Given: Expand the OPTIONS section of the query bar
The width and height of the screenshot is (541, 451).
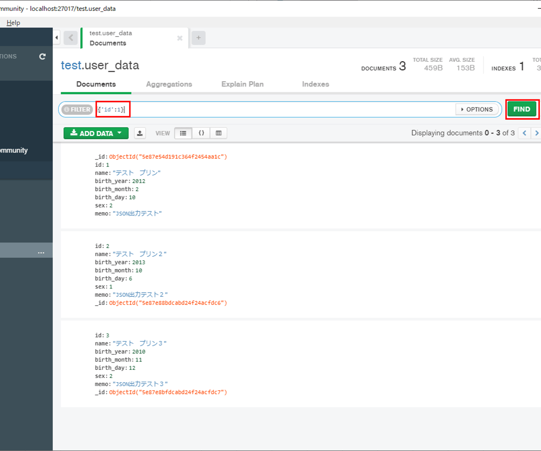Looking at the screenshot, I should coord(476,109).
